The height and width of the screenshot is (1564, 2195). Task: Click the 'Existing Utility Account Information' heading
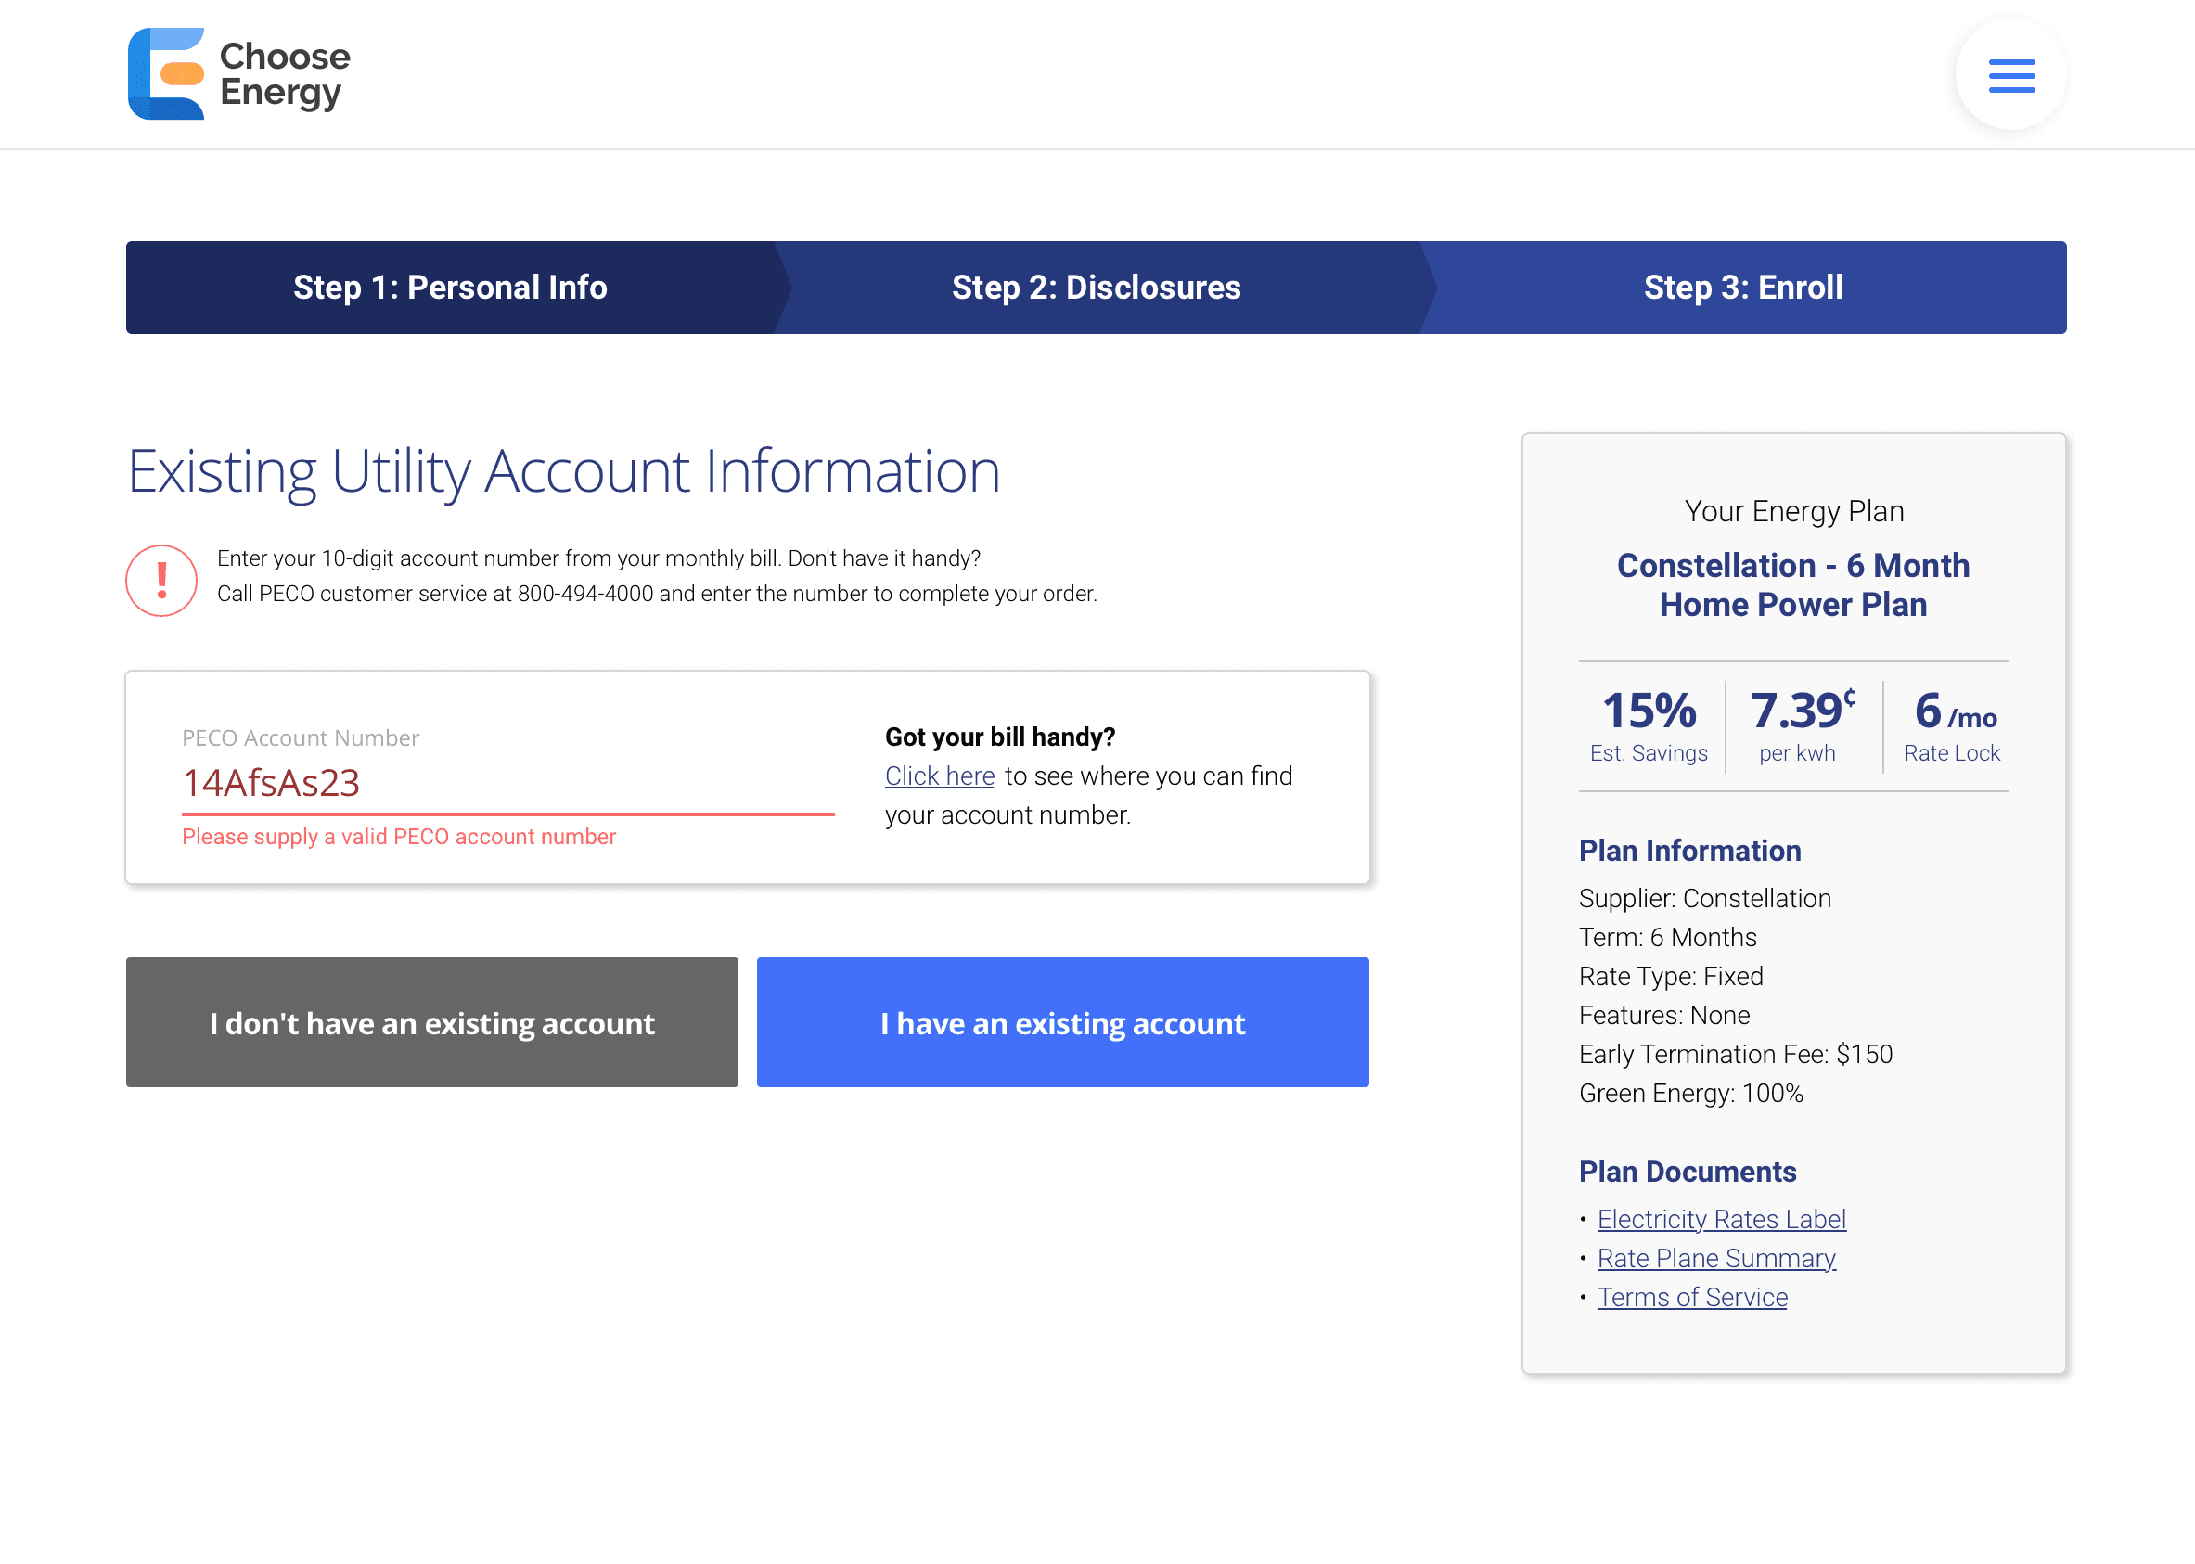[x=563, y=472]
